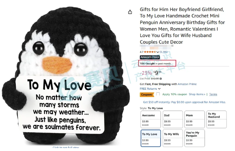The image size is (235, 151).
Task: Select the To My Love style
Action: pyautogui.click(x=151, y=138)
